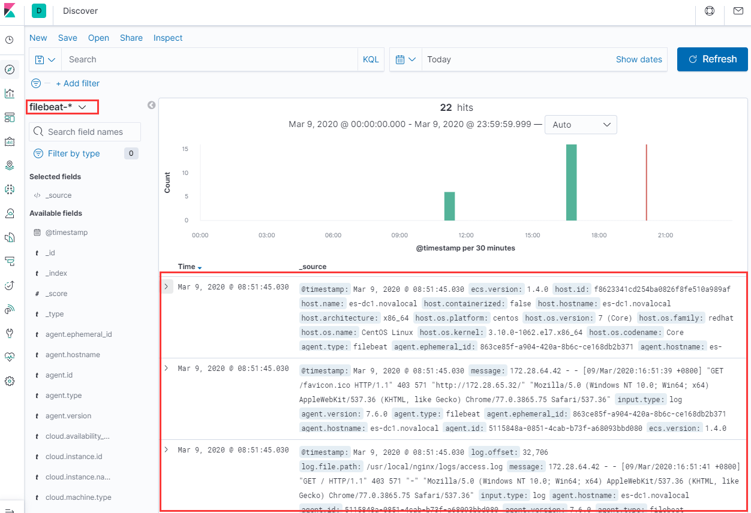Screen dimensions: 751x513
Task: Open Recently viewed clock icon
Action: click(9, 40)
